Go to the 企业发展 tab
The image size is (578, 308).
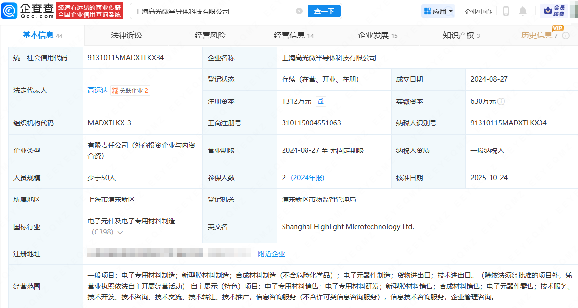[x=377, y=36]
